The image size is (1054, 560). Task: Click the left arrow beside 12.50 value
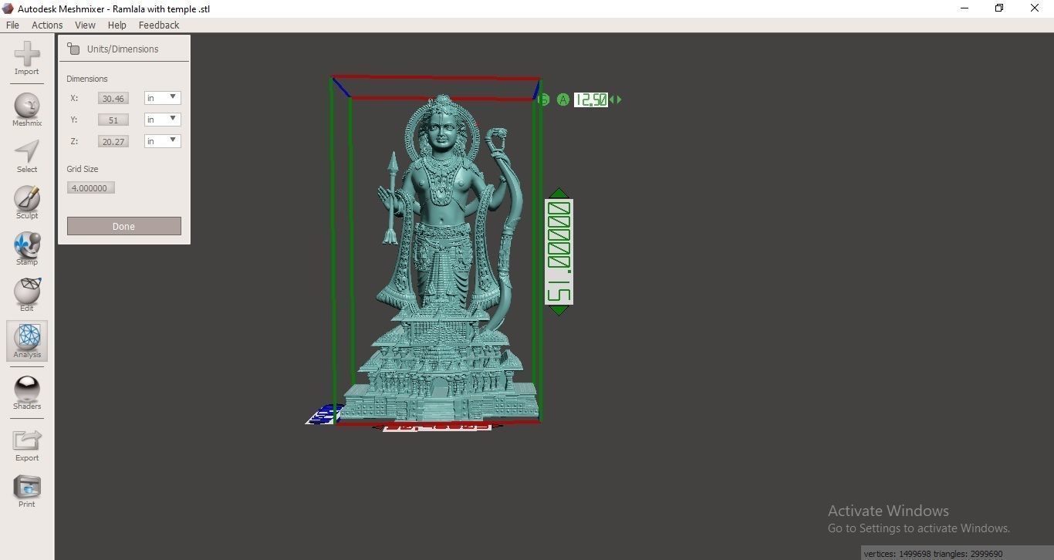613,100
